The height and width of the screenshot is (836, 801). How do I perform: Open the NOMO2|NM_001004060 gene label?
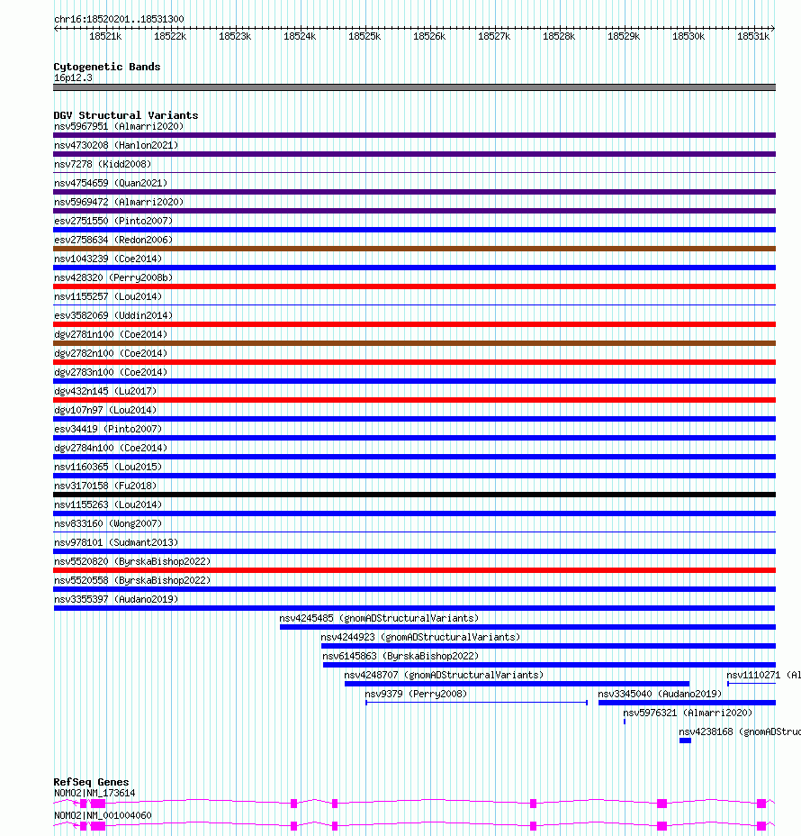[x=103, y=816]
